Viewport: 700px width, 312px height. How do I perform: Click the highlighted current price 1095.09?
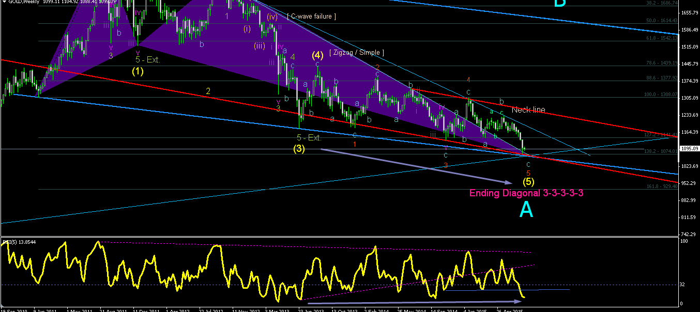(689, 149)
